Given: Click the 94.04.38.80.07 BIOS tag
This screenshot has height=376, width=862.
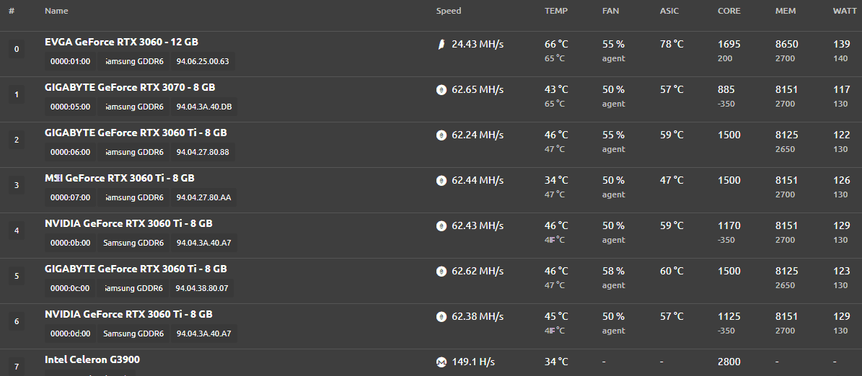Looking at the screenshot, I should (202, 289).
